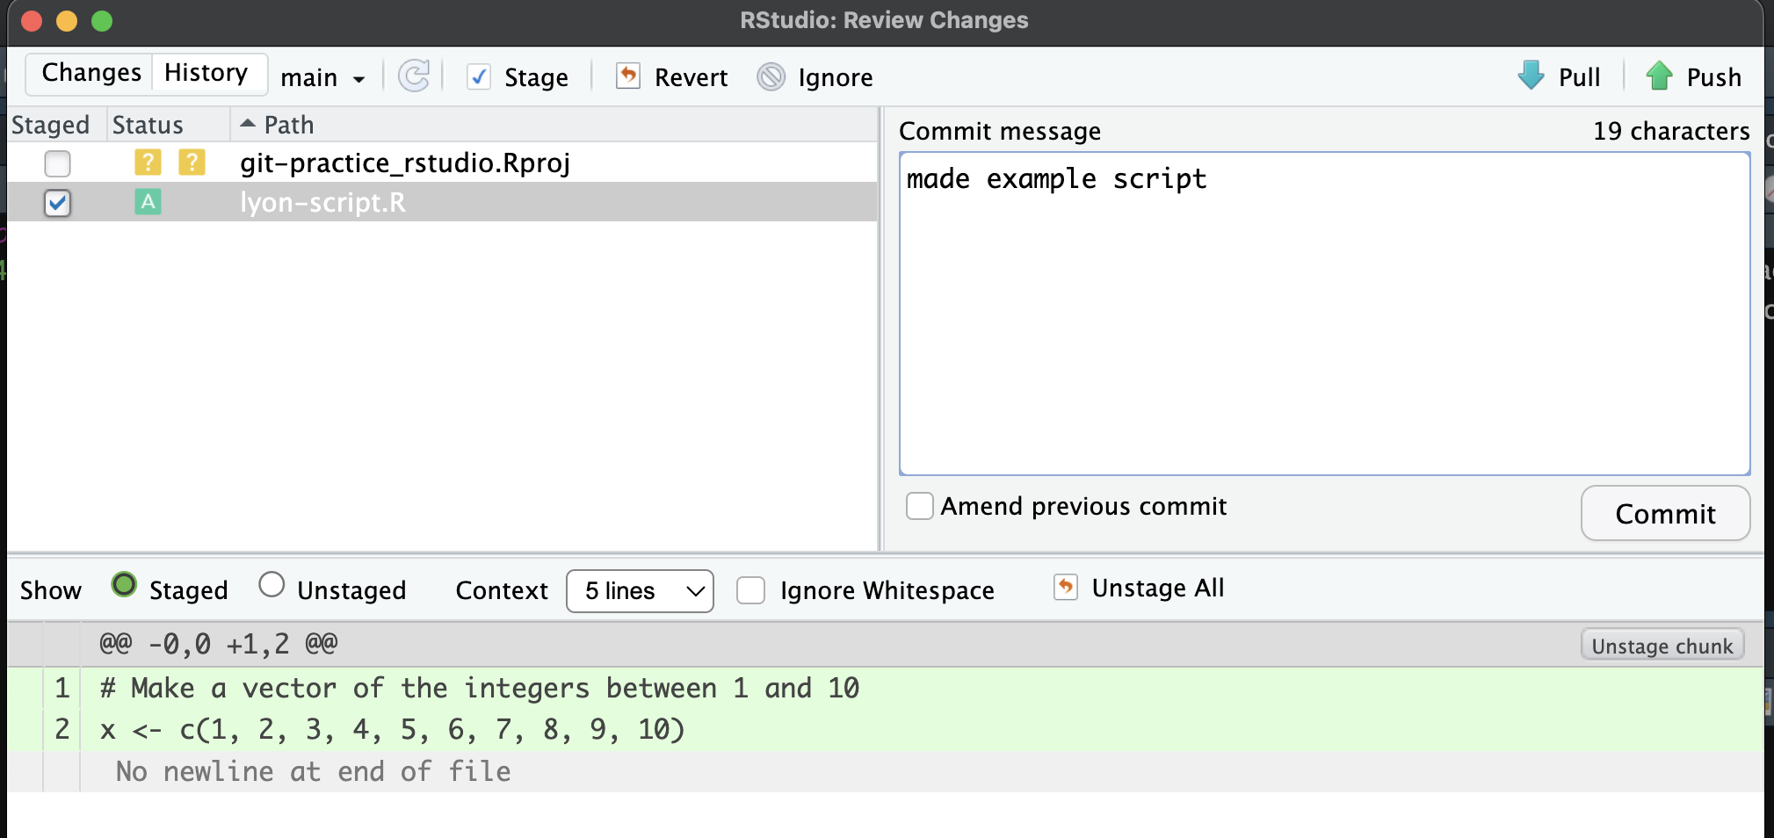Image resolution: width=1774 pixels, height=838 pixels.
Task: Click the Unstage All icon
Action: coord(1065,588)
